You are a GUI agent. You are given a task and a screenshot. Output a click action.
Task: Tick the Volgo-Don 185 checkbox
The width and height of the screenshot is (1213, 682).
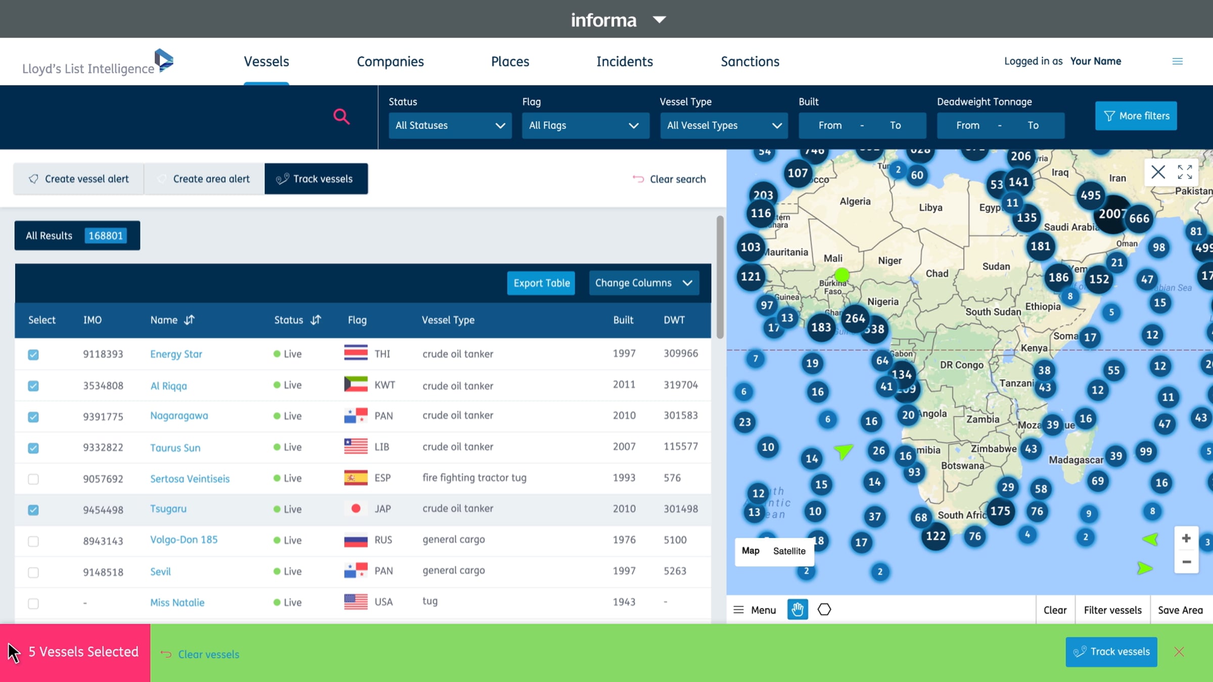pyautogui.click(x=33, y=541)
